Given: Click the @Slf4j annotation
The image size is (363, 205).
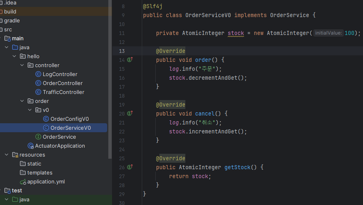Looking at the screenshot, I should pyautogui.click(x=152, y=7).
